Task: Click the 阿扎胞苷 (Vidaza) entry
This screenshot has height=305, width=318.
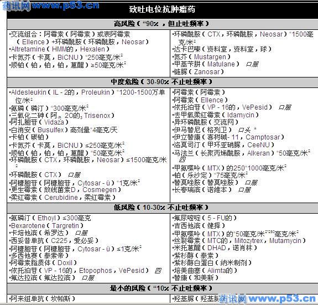Action: pos(39,122)
